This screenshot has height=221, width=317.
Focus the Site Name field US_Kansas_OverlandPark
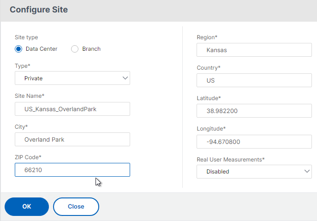click(x=72, y=109)
